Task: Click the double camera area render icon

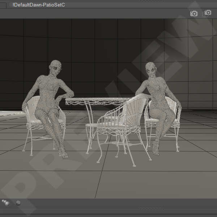Action: pyautogui.click(x=207, y=13)
